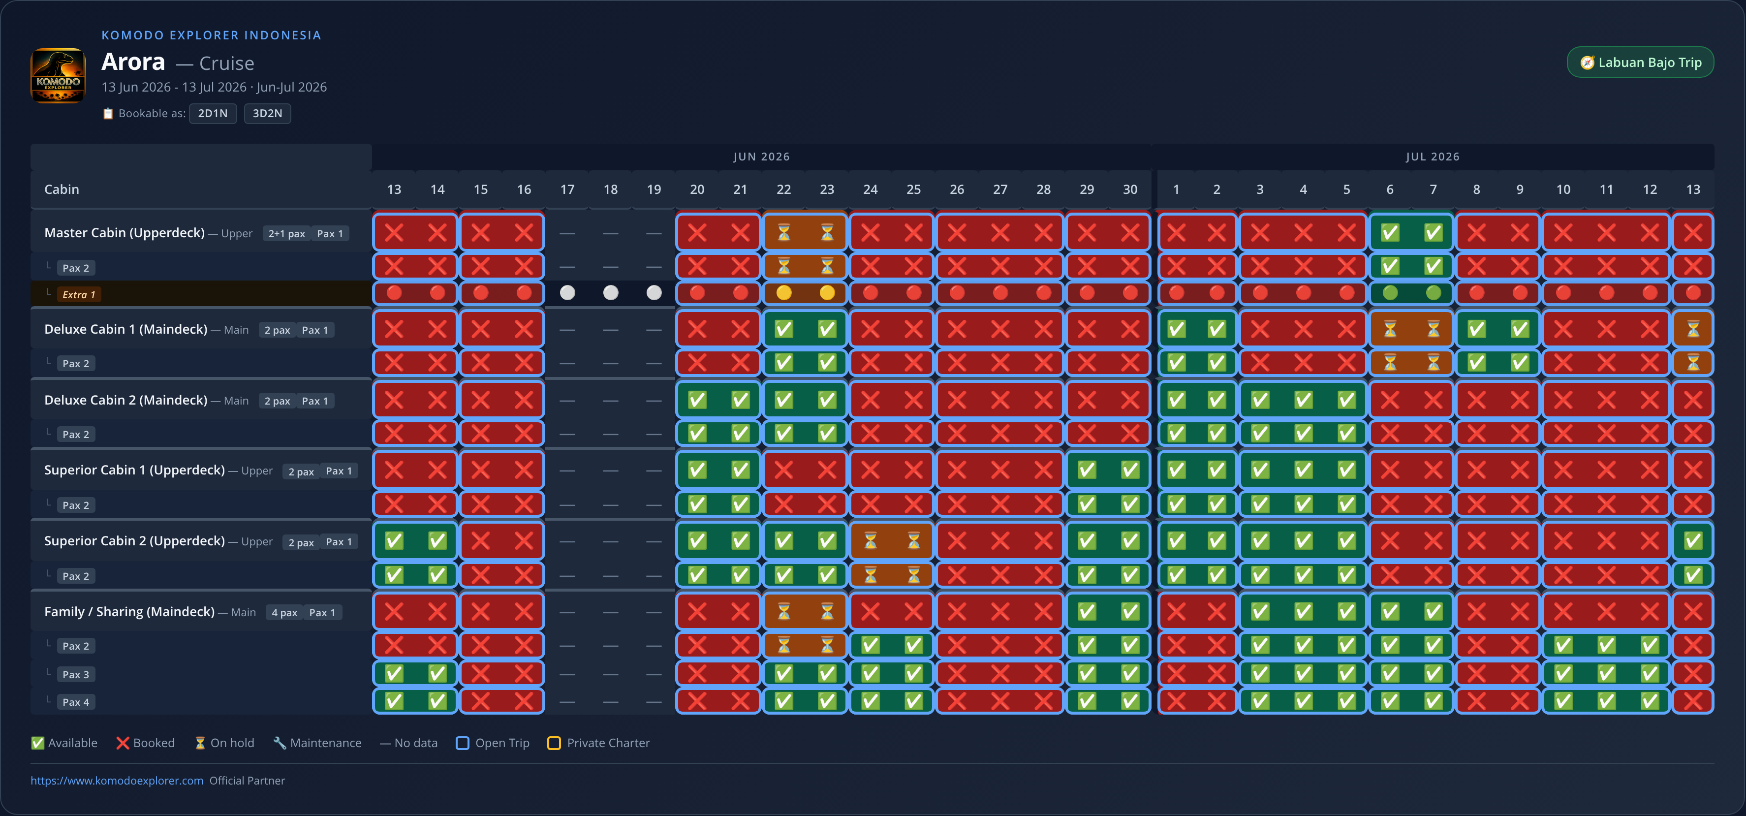This screenshot has width=1746, height=816.
Task: Click Deluxe Cabin 1 Pax 1 hourglass Jul 6
Action: [1390, 329]
